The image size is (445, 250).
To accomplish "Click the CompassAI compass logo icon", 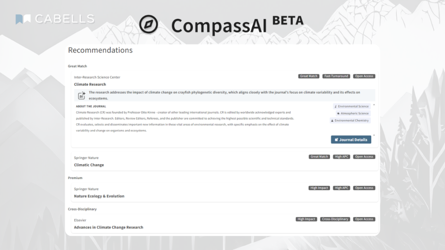I will coord(148,24).
